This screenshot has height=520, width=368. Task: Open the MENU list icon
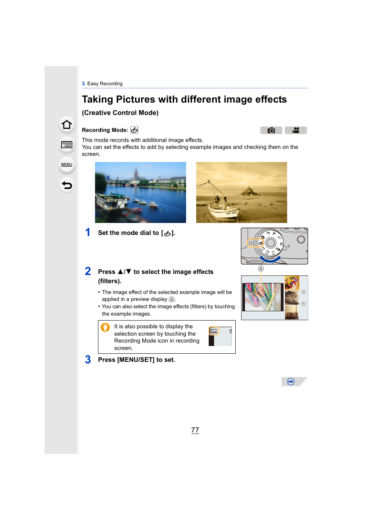pos(67,165)
